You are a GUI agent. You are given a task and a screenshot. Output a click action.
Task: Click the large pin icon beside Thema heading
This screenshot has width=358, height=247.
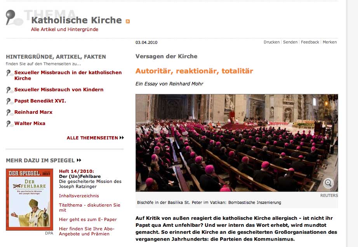pos(14,17)
